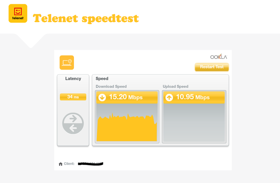
Task: Click the Upload Speed label
Action: click(x=176, y=87)
